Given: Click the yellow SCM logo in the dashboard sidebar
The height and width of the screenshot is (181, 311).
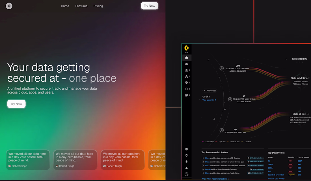Looking at the screenshot, I should 186,48.
